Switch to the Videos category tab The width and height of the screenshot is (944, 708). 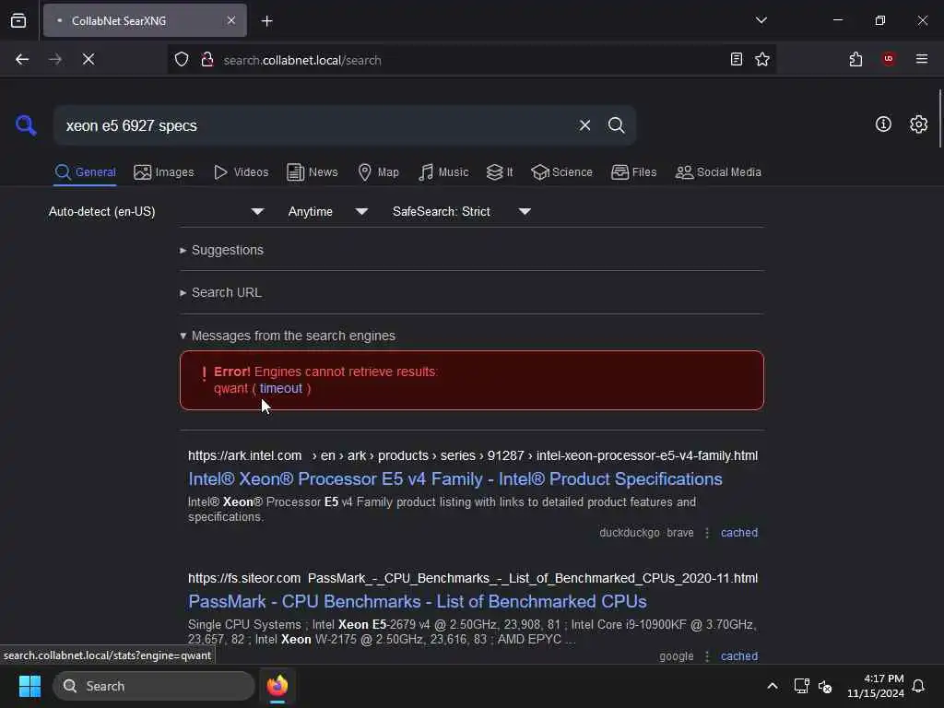[x=241, y=172]
